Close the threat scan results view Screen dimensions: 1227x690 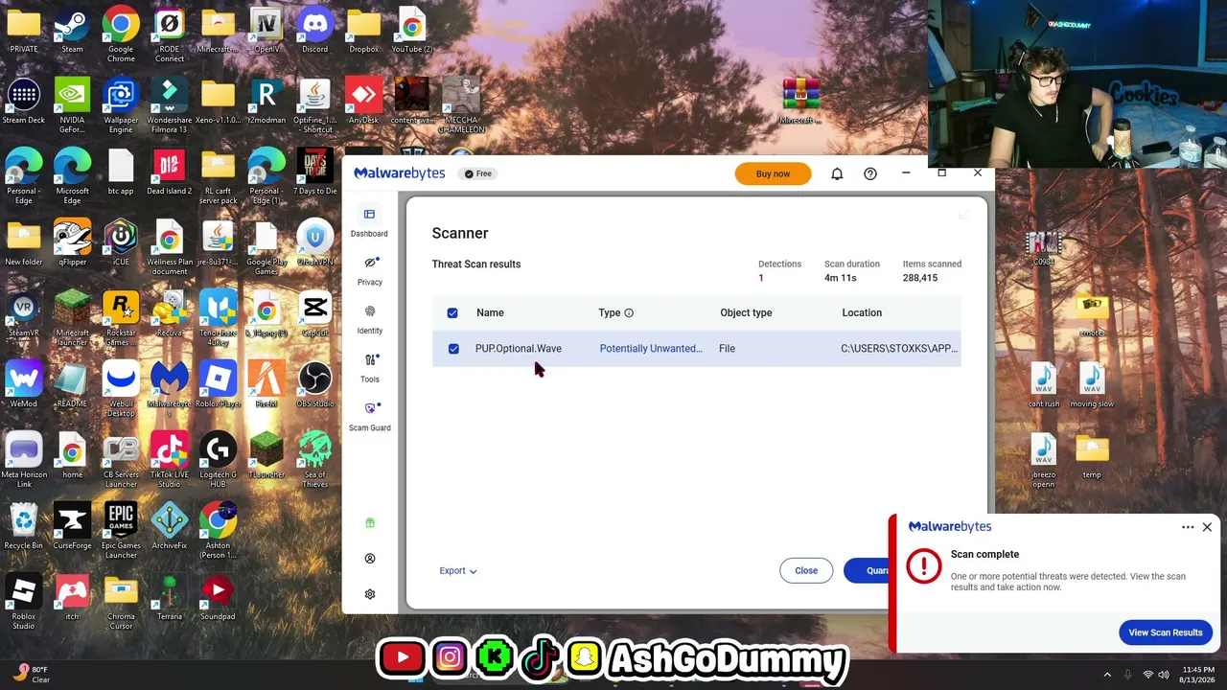tap(806, 570)
